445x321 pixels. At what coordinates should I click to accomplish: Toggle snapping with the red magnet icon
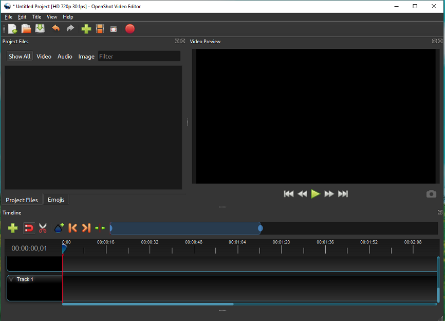[29, 228]
